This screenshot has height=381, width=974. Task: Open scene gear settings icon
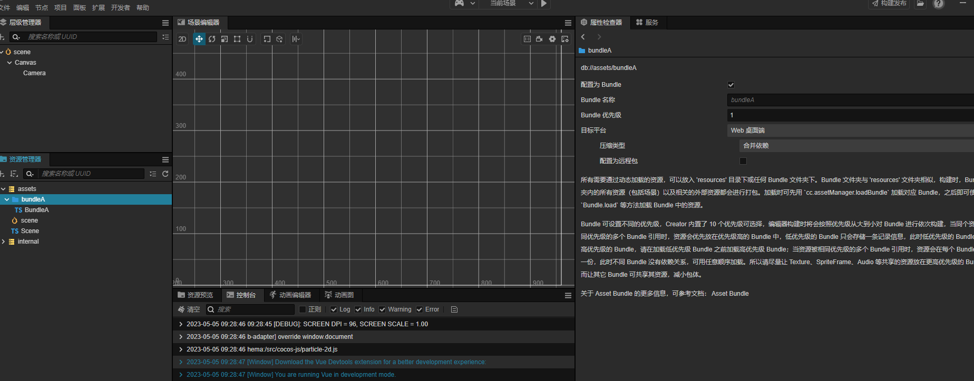tap(552, 39)
